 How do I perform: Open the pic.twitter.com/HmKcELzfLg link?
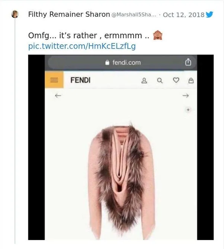point(82,46)
